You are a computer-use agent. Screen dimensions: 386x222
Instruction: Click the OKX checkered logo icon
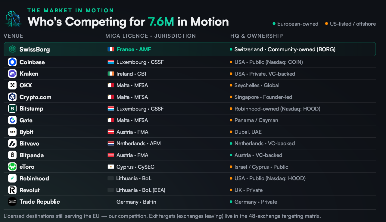click(12, 85)
